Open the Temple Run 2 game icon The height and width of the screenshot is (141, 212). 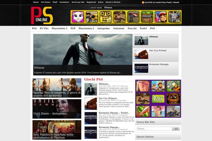pos(105,17)
